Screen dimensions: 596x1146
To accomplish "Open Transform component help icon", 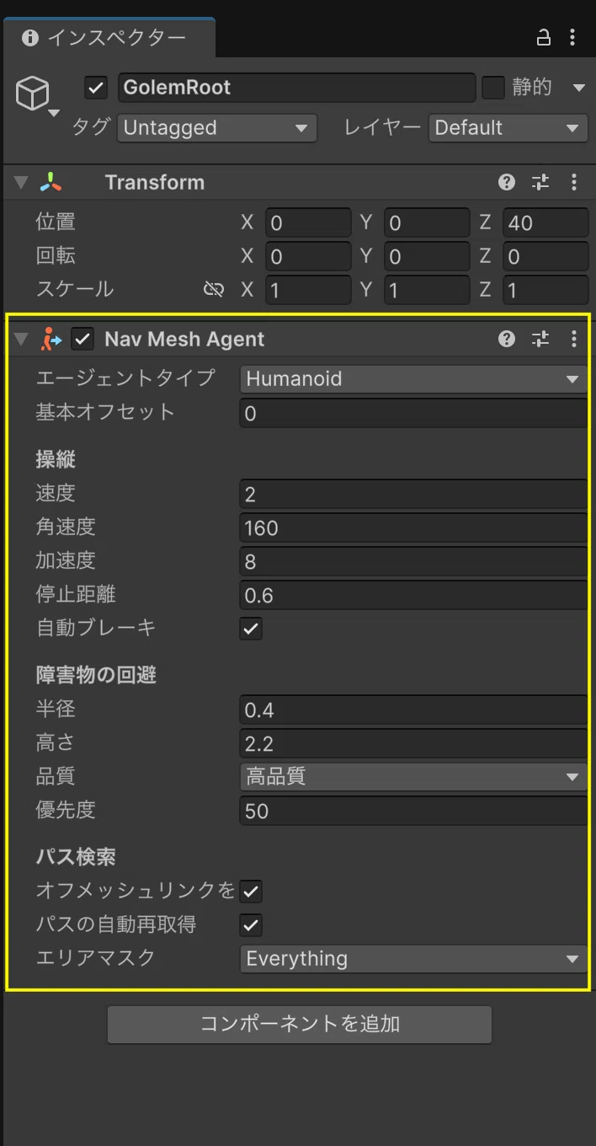I will click(x=507, y=182).
